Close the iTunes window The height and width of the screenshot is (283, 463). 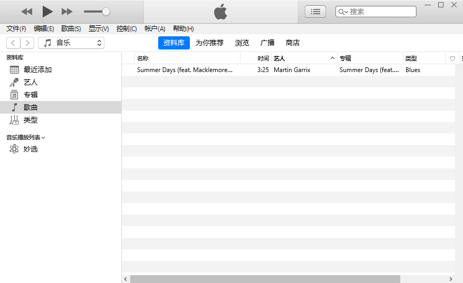[x=454, y=5]
